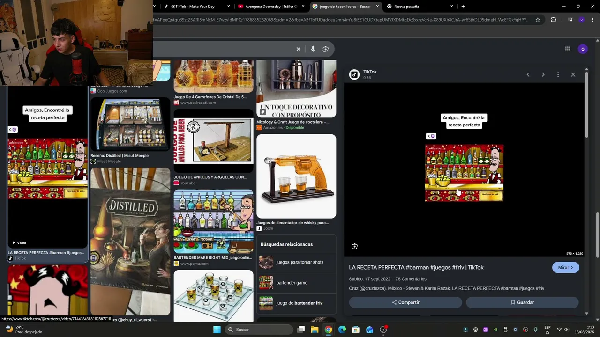This screenshot has width=600, height=337.
Task: Open Chrome media controls
Action: (x=570, y=20)
